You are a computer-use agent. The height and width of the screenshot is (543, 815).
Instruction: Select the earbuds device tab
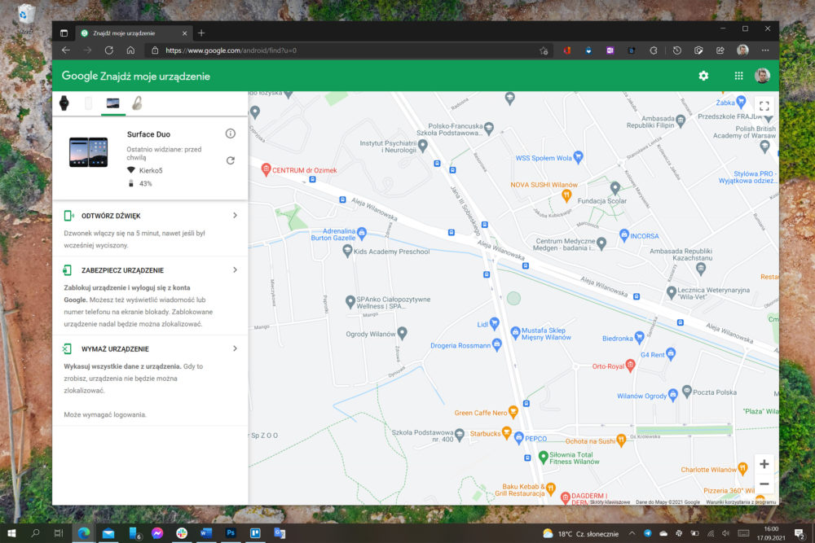137,103
